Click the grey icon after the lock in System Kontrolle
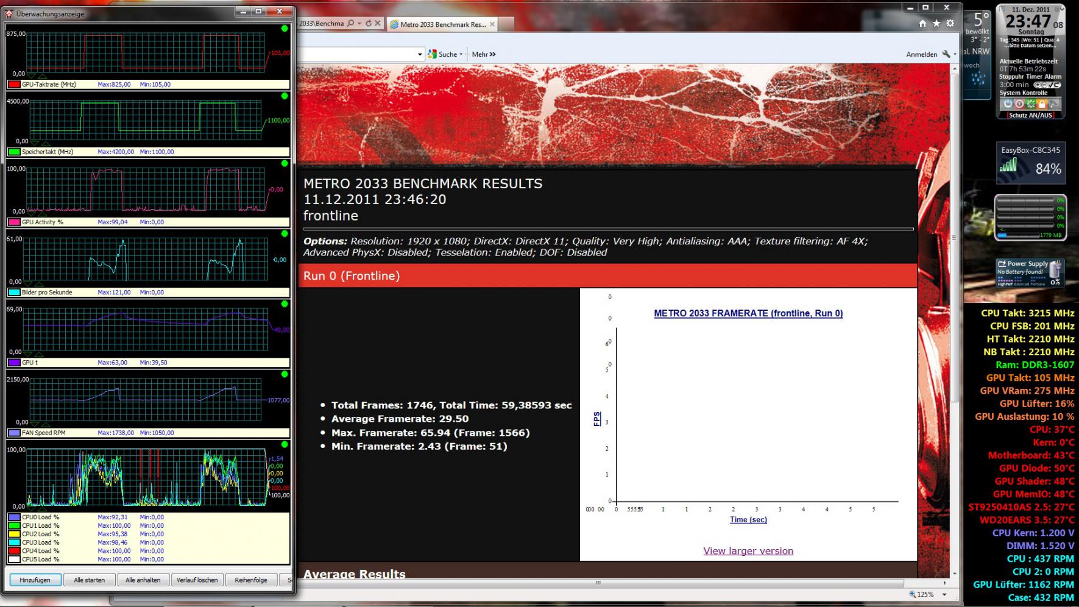1079x607 pixels. point(1053,104)
